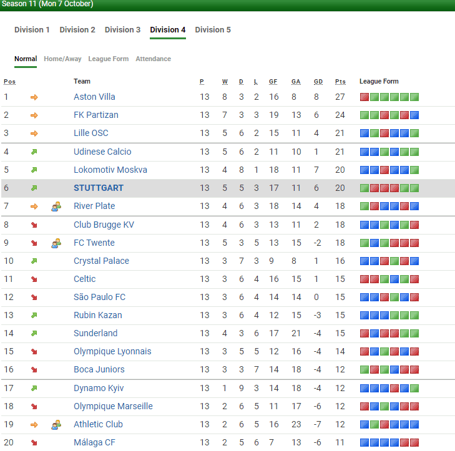Screen dimensions: 455x451
Task: Click Club Brugge KV's red down arrow
Action: [34, 225]
